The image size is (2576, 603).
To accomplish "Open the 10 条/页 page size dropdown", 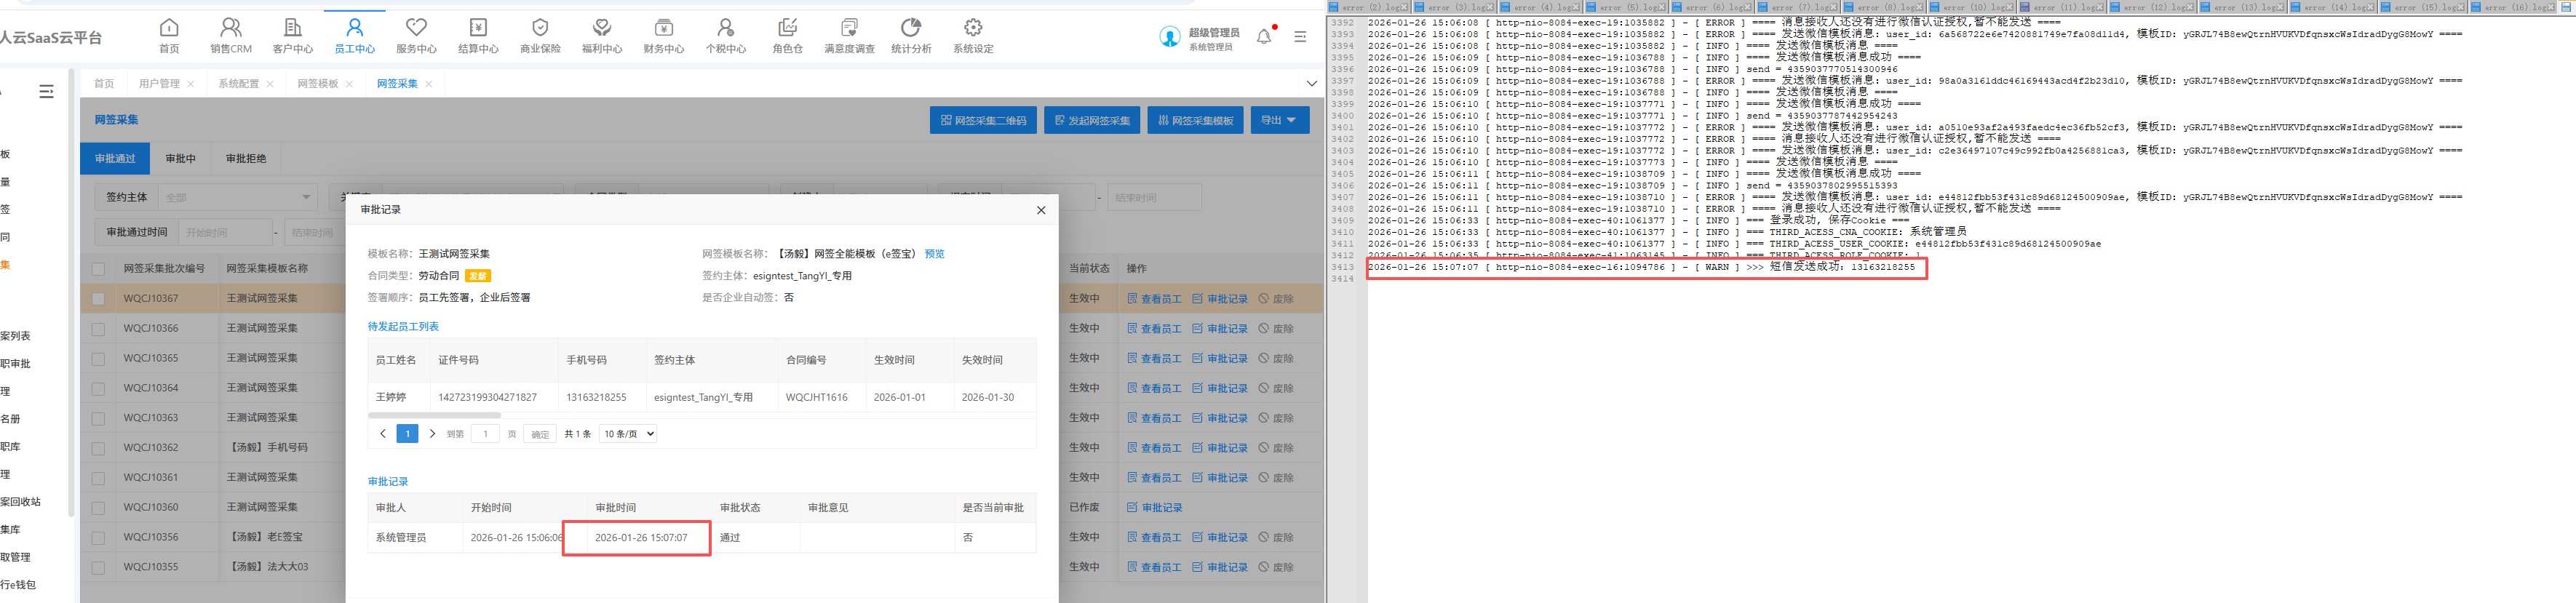I will [x=628, y=434].
